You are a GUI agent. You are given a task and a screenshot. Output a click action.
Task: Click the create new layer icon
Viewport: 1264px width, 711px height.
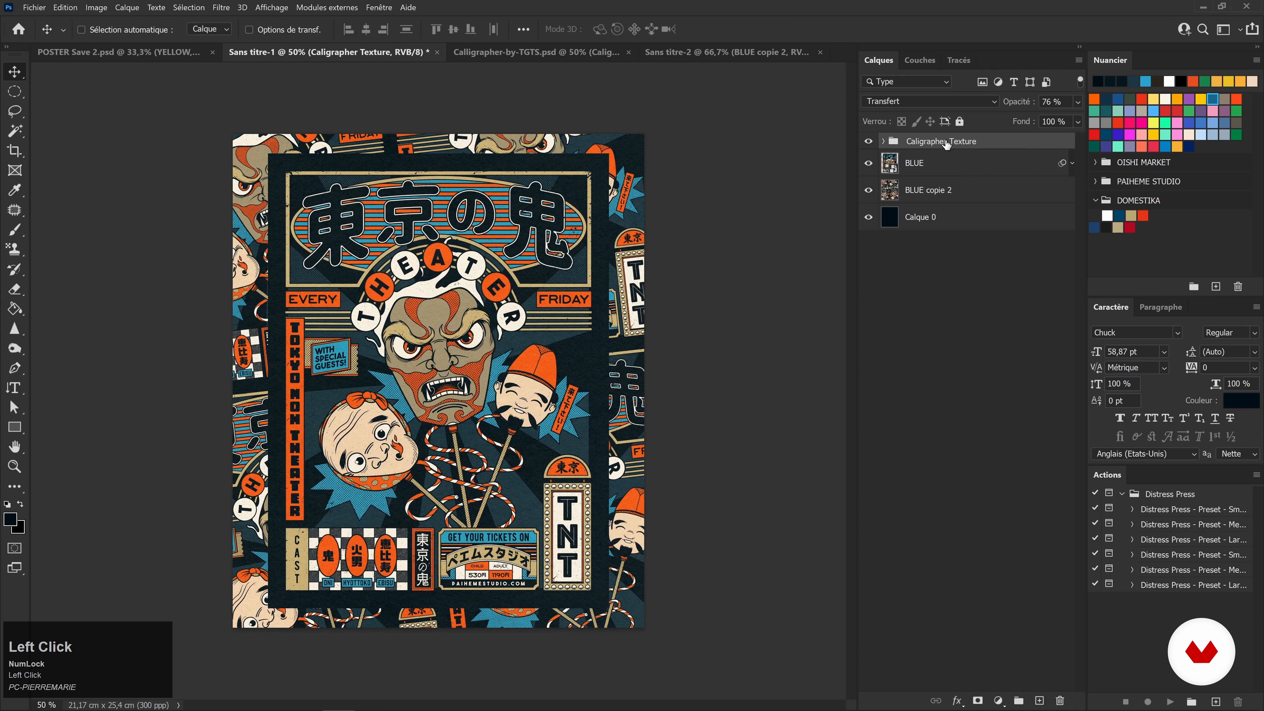tap(1039, 701)
